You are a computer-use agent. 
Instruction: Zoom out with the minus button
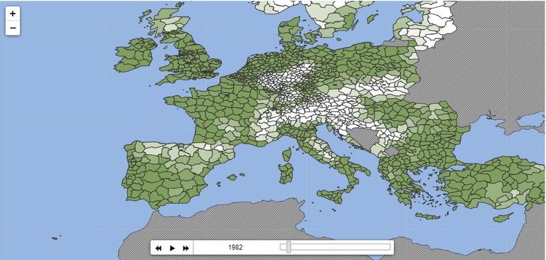(x=13, y=28)
